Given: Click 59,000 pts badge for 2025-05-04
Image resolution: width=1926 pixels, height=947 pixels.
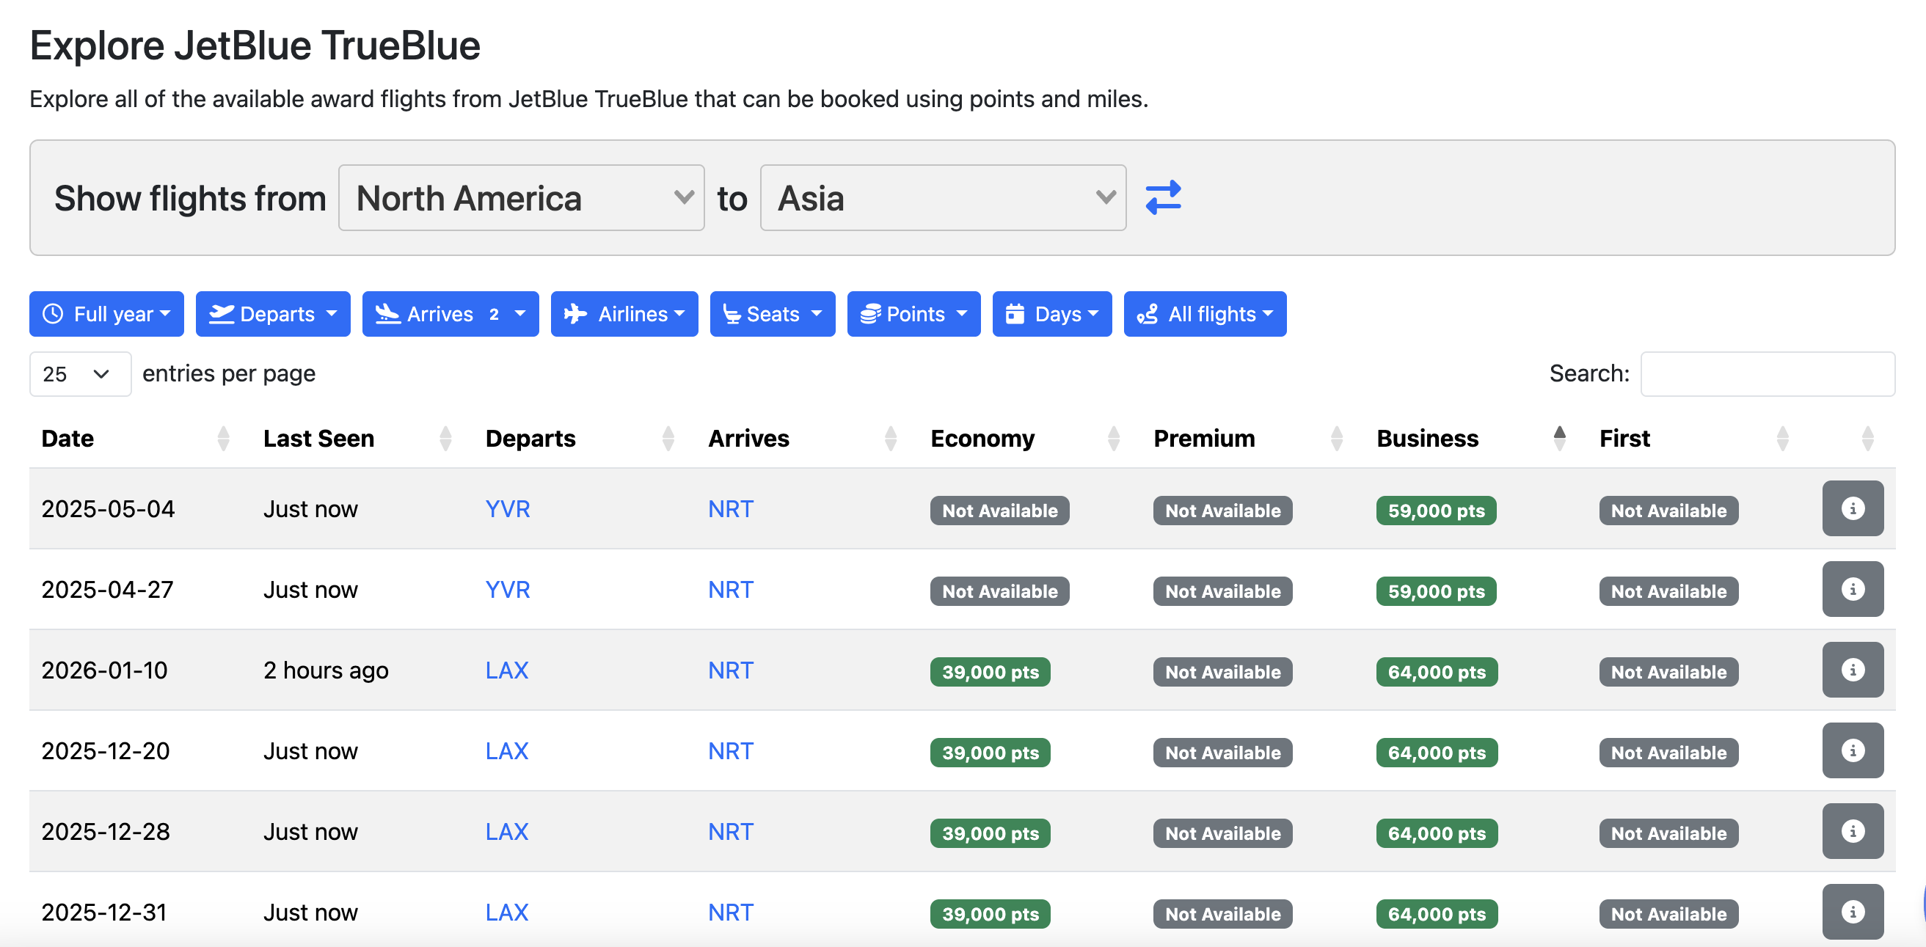Looking at the screenshot, I should [x=1436, y=511].
